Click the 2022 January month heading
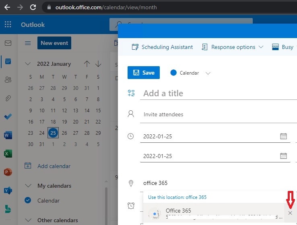Image resolution: width=297 pixels, height=225 pixels. click(54, 64)
